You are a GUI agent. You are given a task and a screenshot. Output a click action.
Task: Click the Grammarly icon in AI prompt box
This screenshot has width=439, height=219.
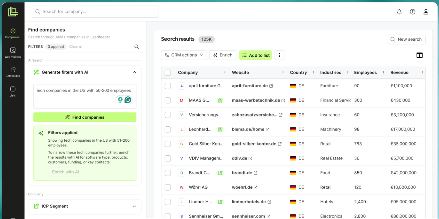point(128,100)
